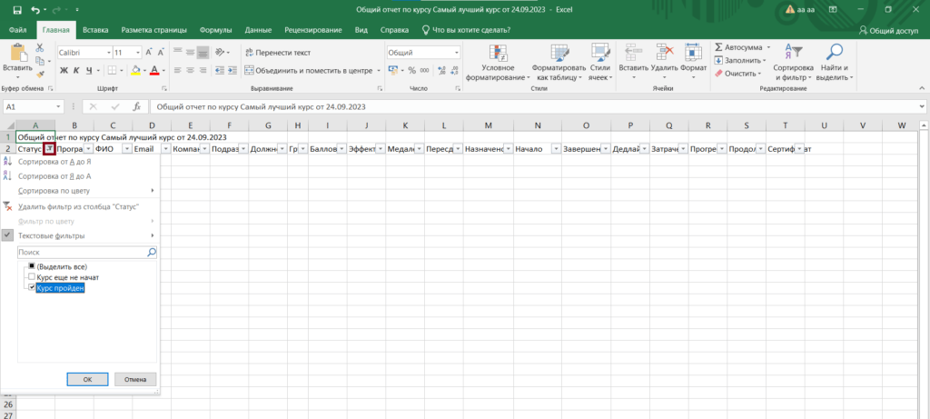This screenshot has width=930, height=419.
Task: Expand the 'Сортировка по цвету' submenu
Action: tap(153, 191)
